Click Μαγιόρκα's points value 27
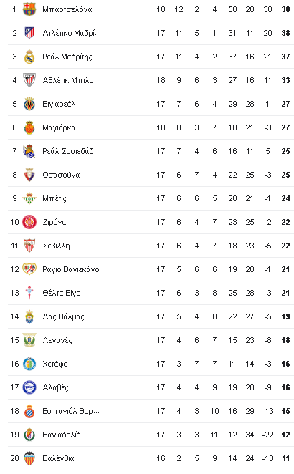294x474 pixels. (285, 127)
